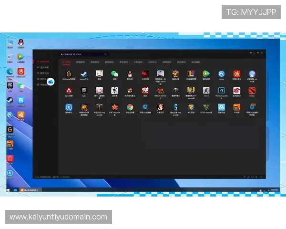Launch the GTA5 steam edition icon
286x229 pixels.
click(x=206, y=109)
